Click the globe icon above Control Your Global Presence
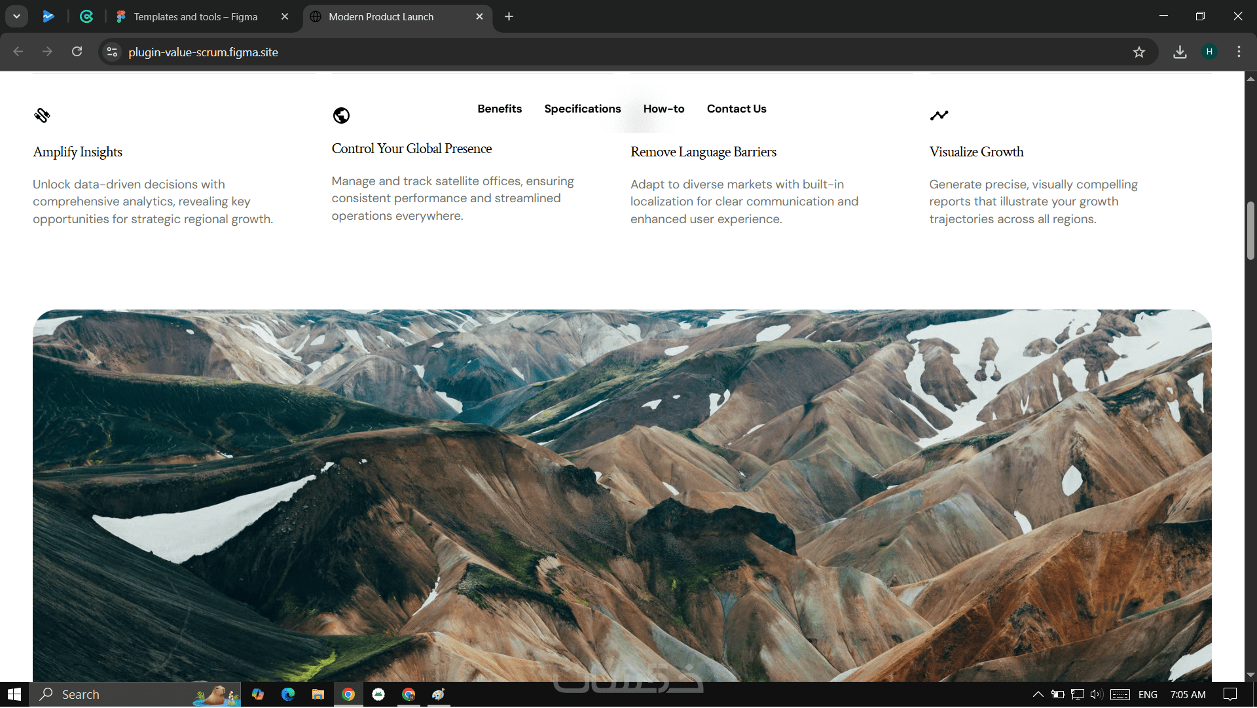This screenshot has width=1257, height=708. click(341, 116)
